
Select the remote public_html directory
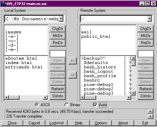click(x=96, y=36)
